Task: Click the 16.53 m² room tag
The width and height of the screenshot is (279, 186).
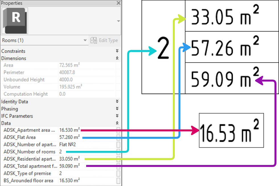Action: 231,130
